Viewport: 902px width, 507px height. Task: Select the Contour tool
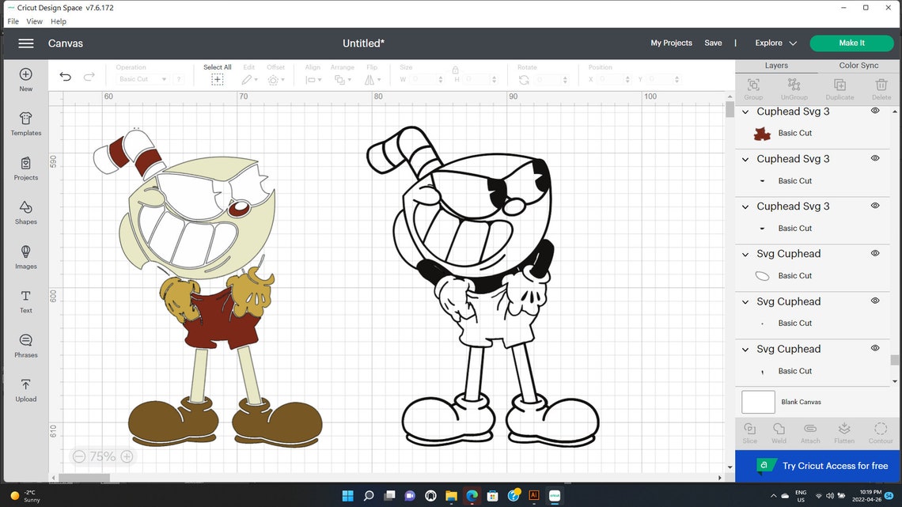point(881,433)
